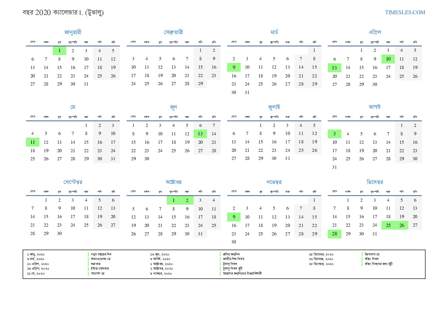The height and width of the screenshot is (317, 448).
Task: Open the TIMESLES.COM link
Action: coord(405,12)
